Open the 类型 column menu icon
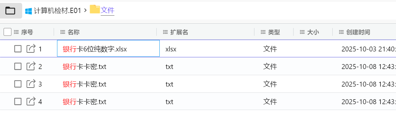The height and width of the screenshot is (137, 396). 263,32
